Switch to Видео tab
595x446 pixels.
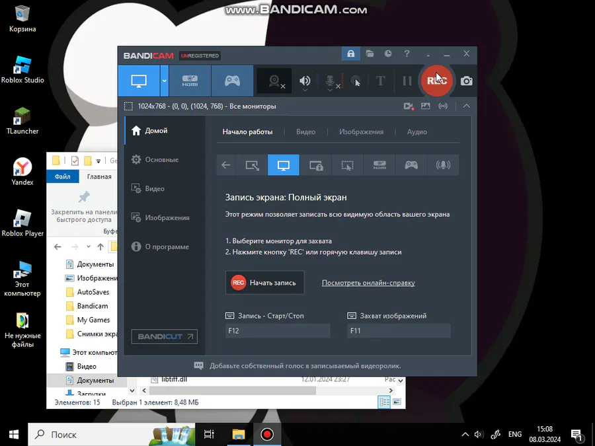tap(306, 132)
